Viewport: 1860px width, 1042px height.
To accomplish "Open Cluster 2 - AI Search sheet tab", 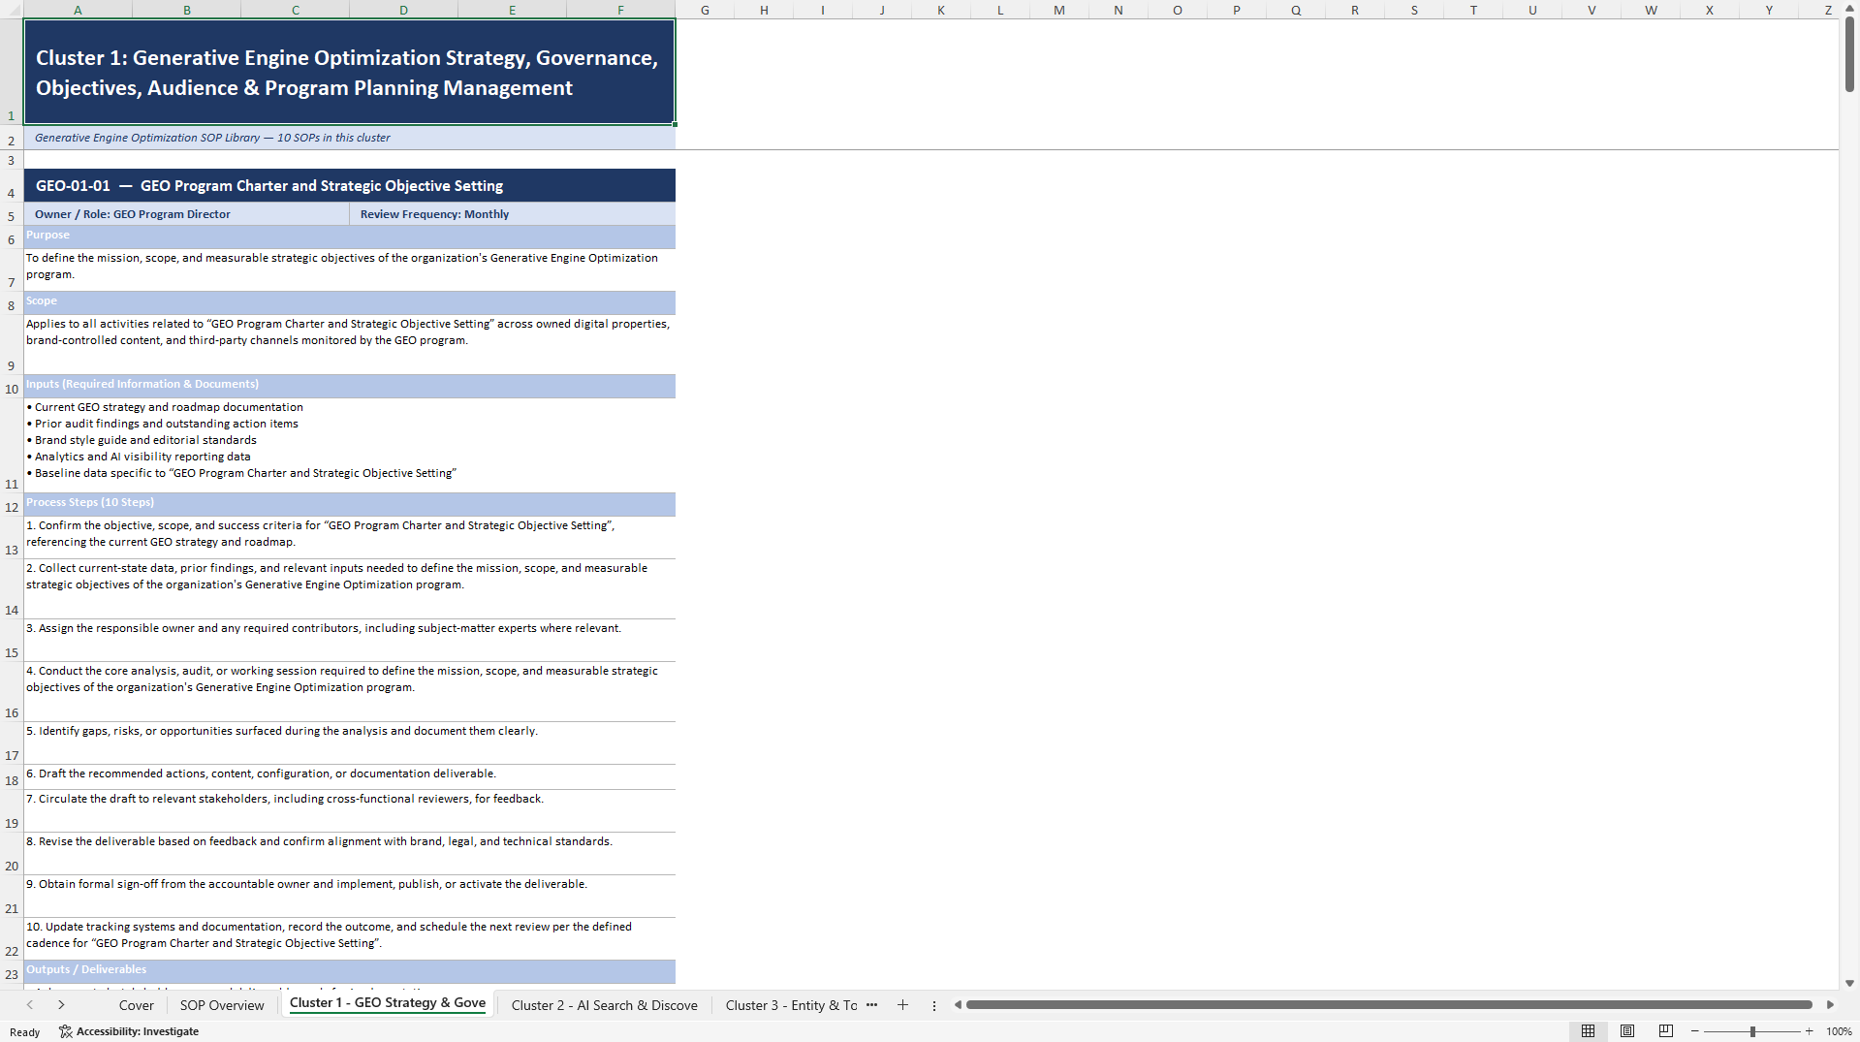I will tap(605, 1005).
